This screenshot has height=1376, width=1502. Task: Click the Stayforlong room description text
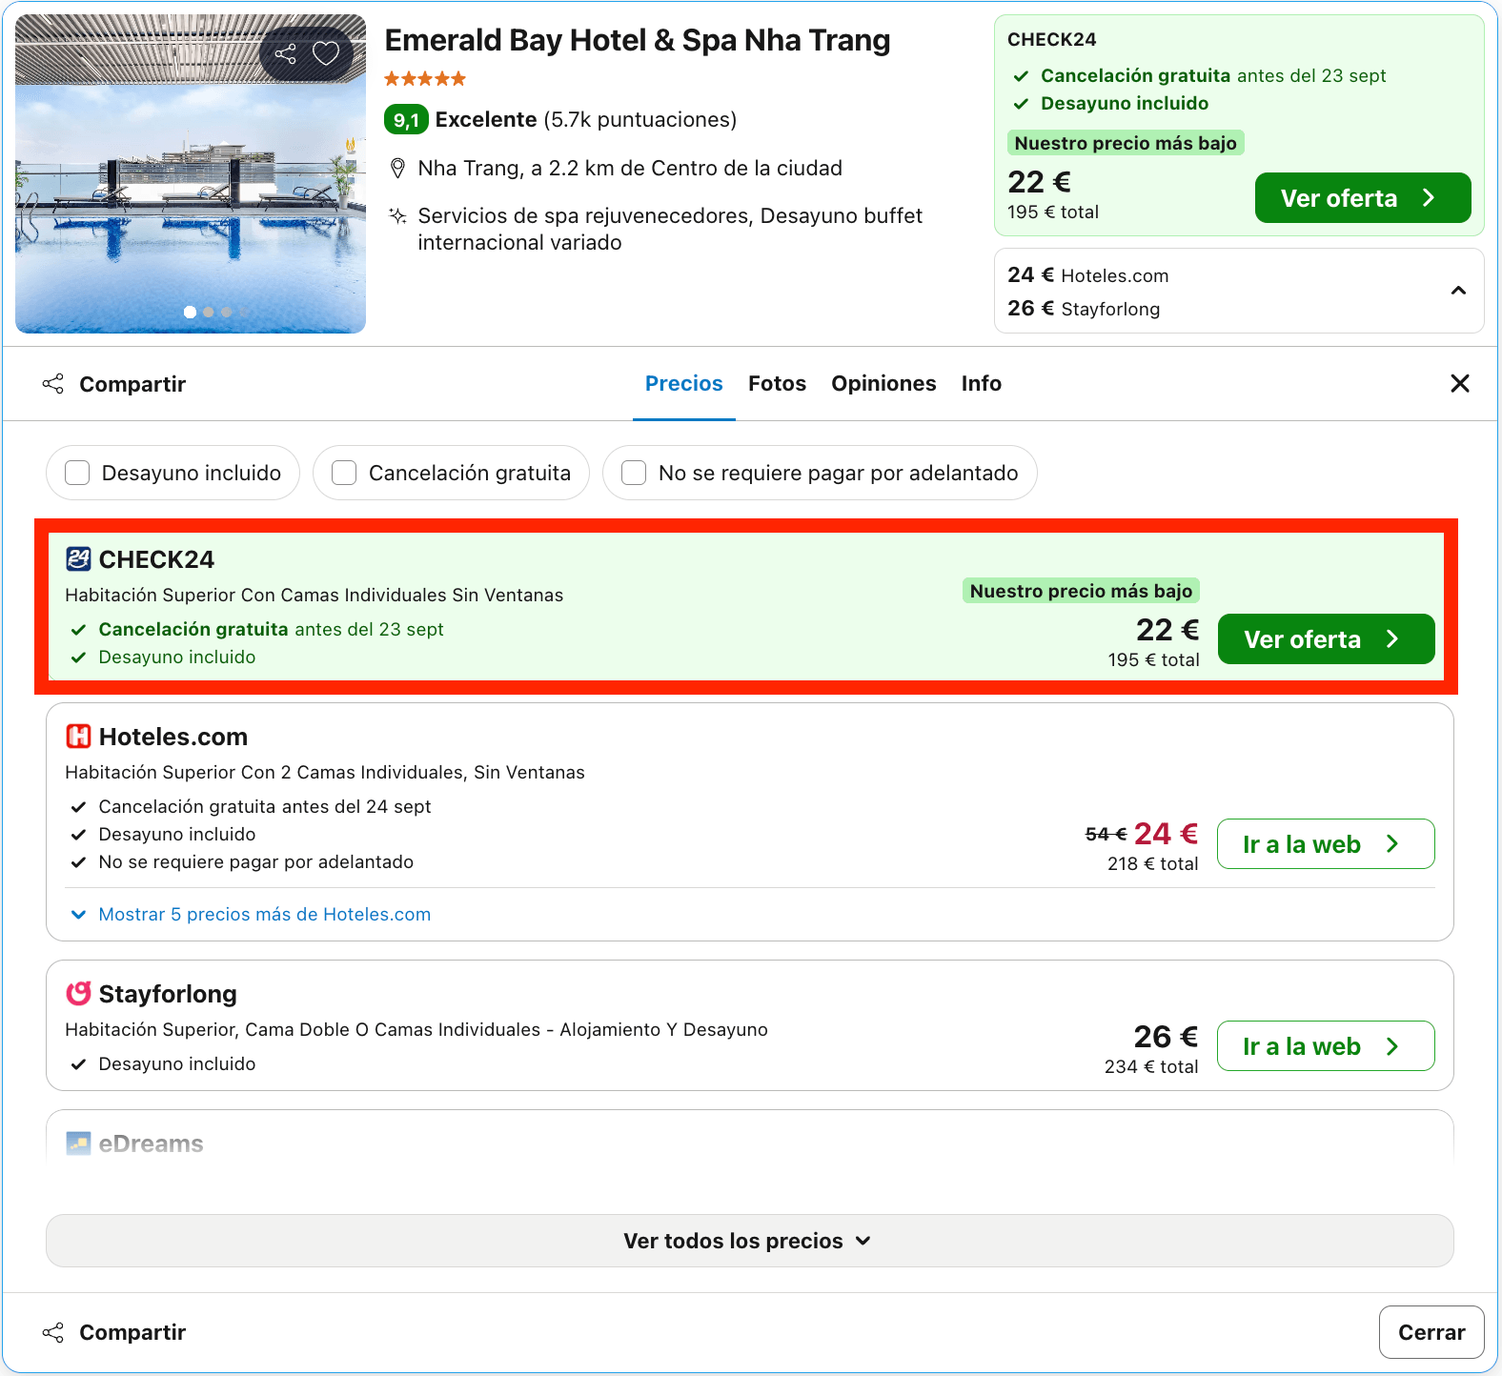[416, 1030]
